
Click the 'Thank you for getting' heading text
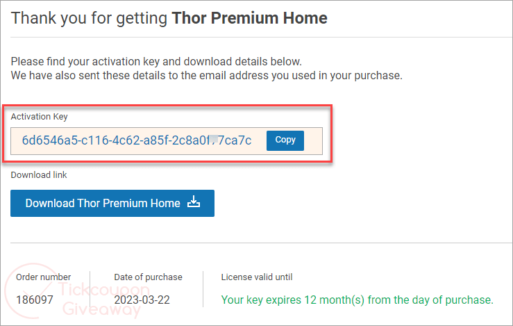tap(90, 18)
